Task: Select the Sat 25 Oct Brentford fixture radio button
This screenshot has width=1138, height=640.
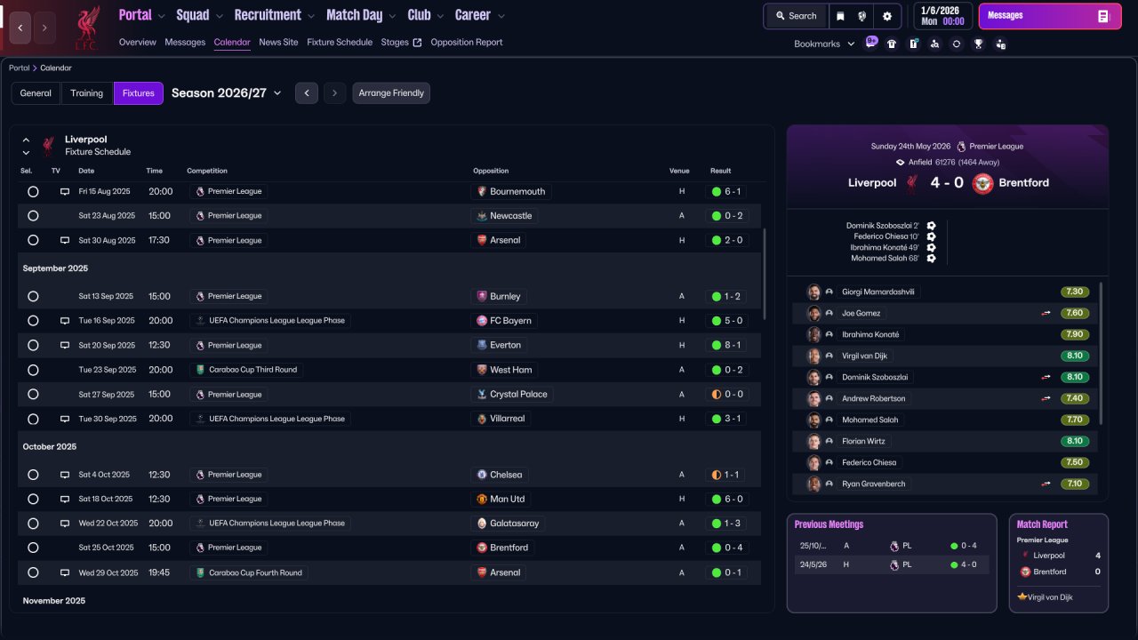Action: pyautogui.click(x=33, y=548)
